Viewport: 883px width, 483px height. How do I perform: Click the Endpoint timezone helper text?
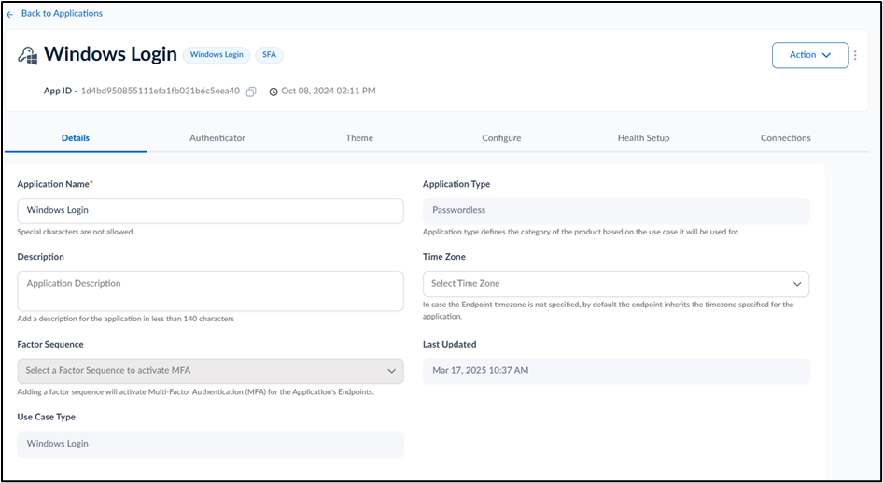pyautogui.click(x=609, y=310)
